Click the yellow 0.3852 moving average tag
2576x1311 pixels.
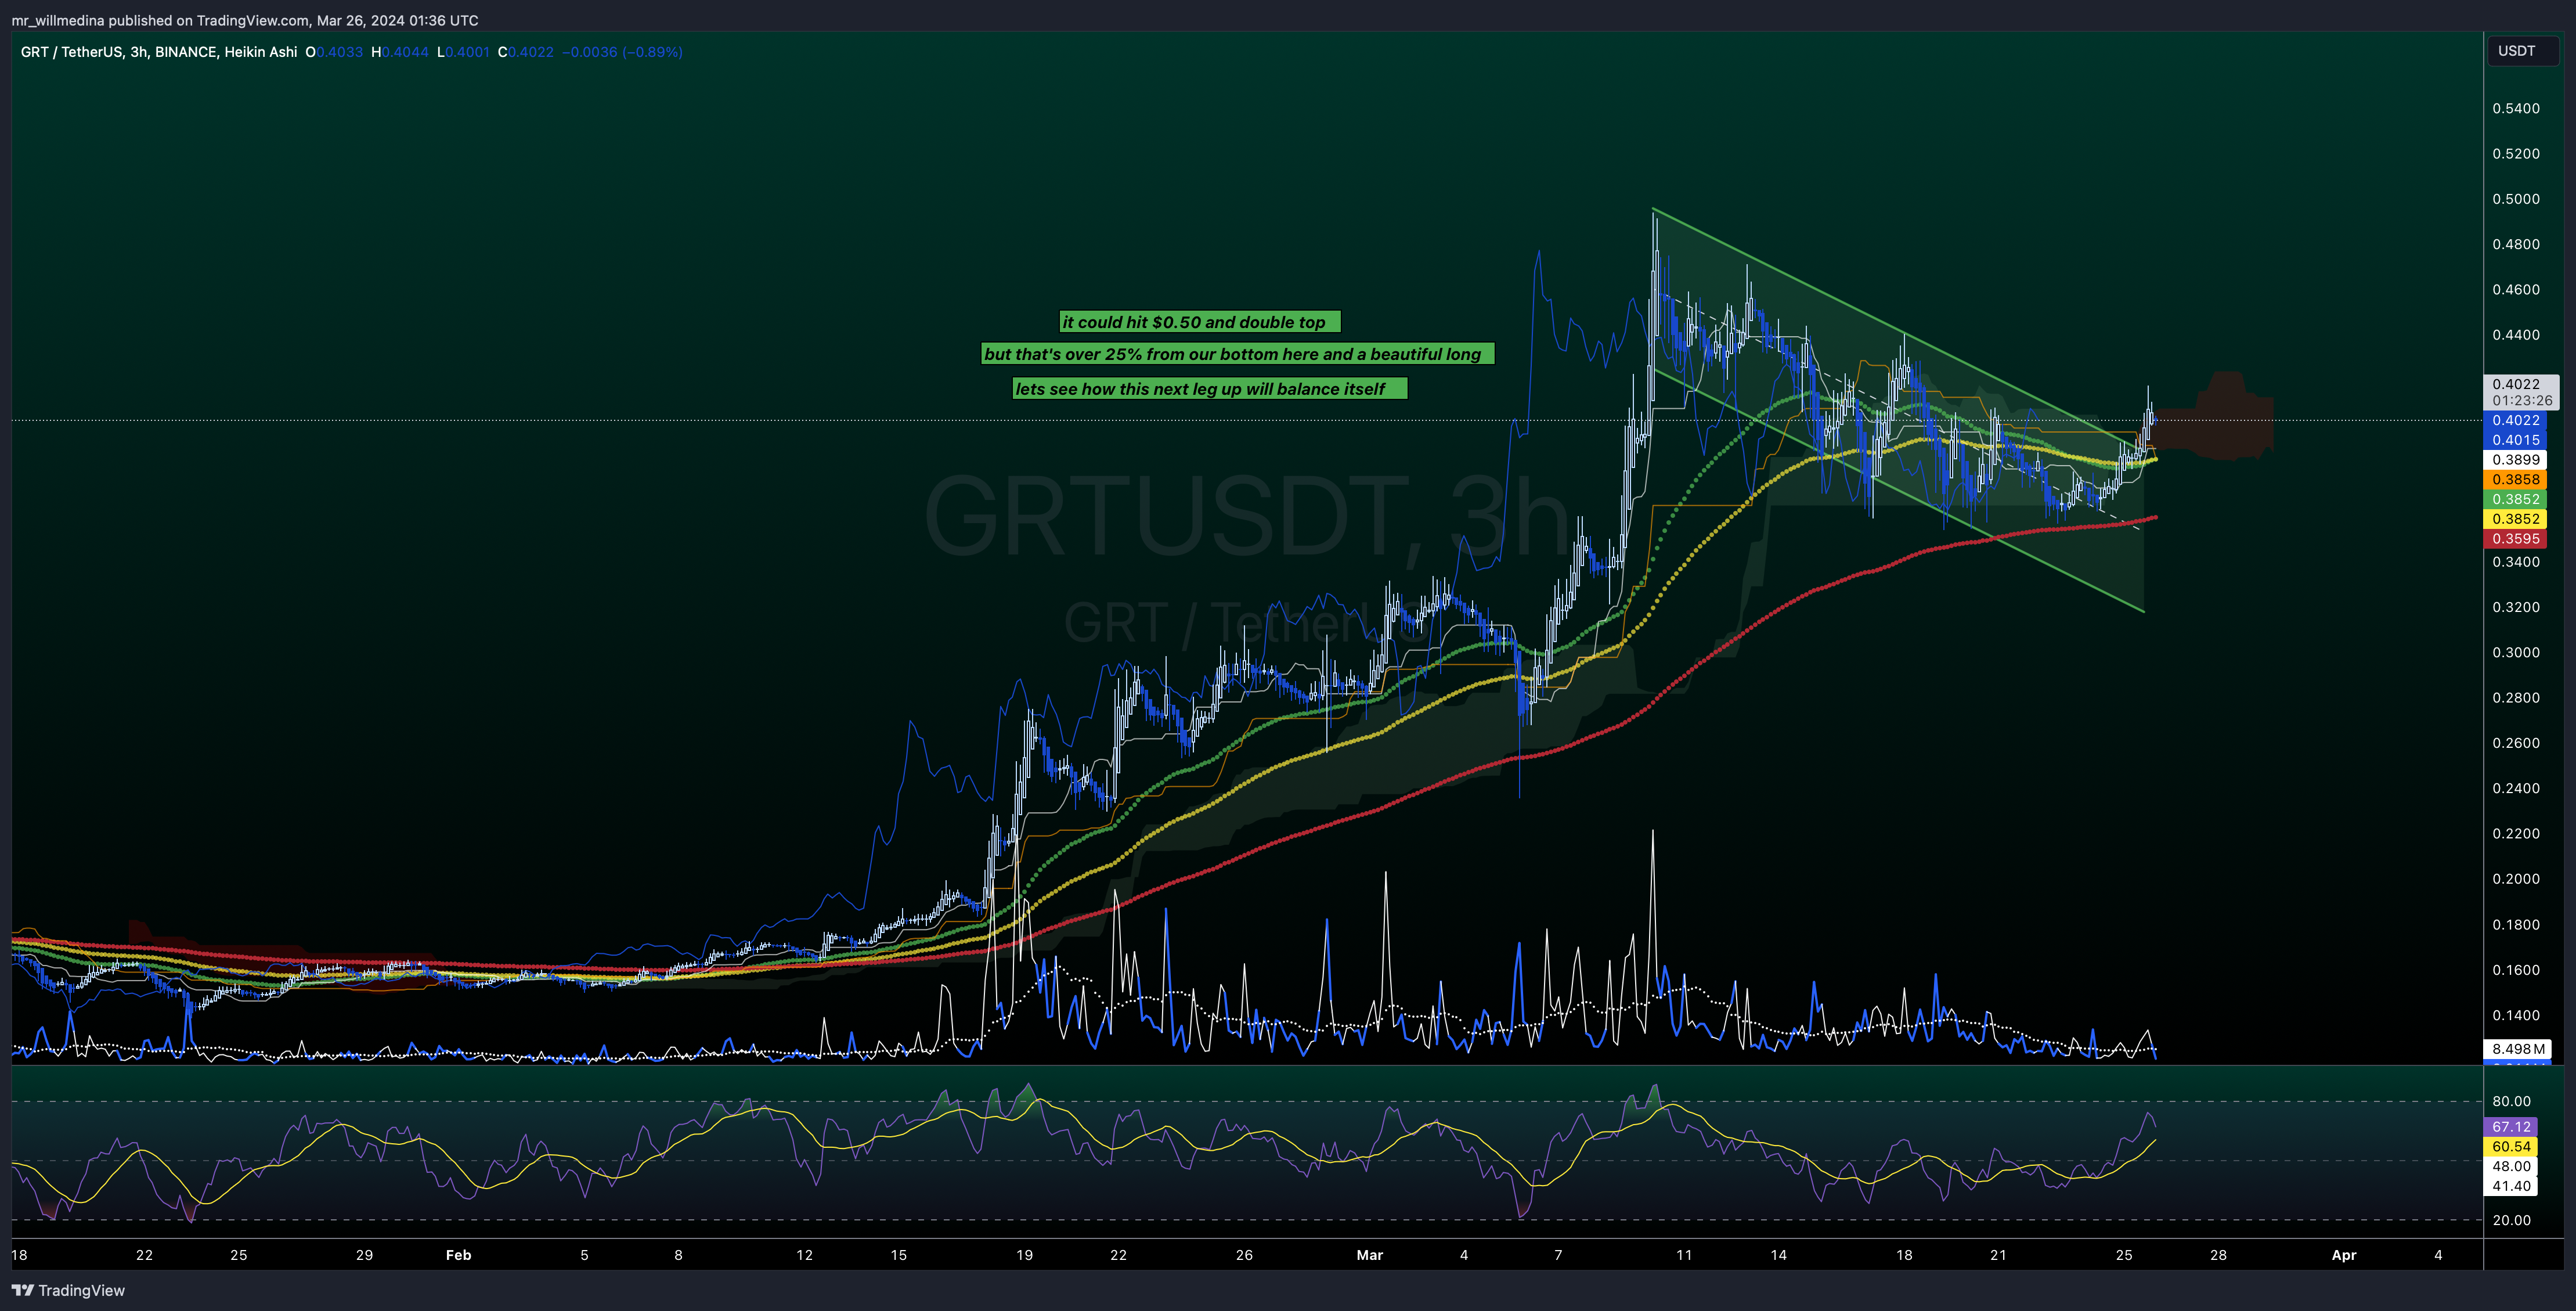point(2515,519)
